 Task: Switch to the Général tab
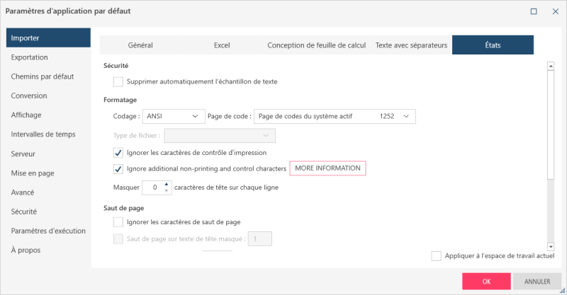click(140, 45)
